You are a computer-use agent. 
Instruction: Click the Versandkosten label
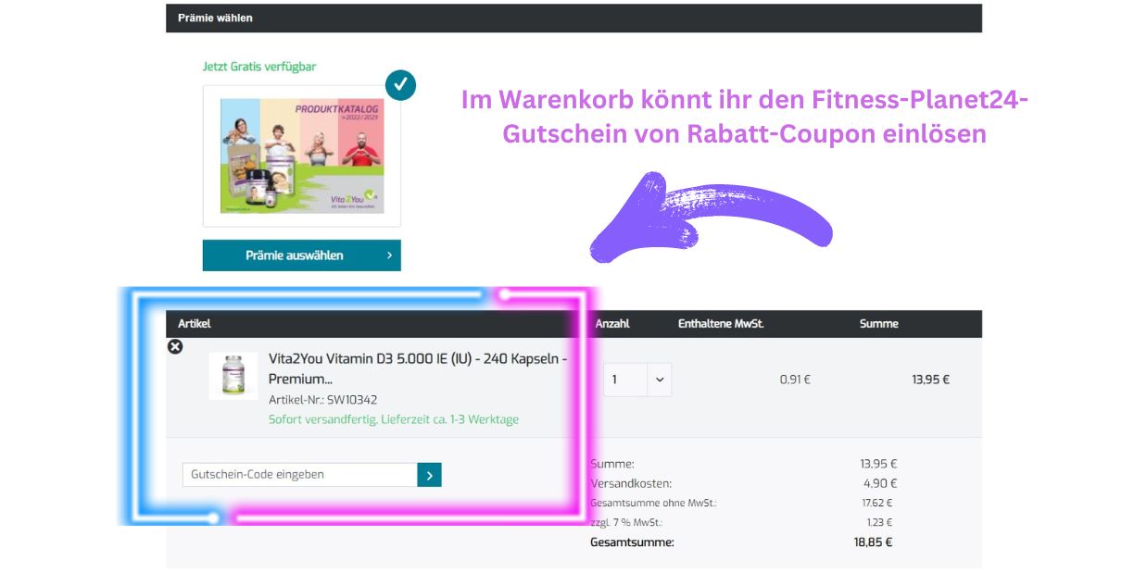(x=631, y=483)
